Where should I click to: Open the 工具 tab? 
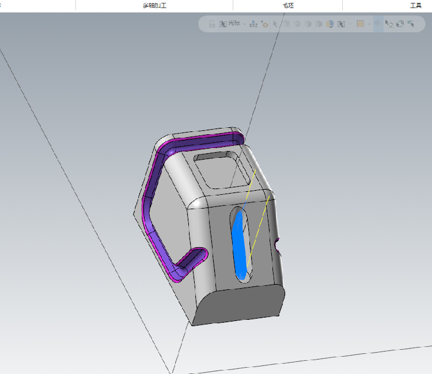pyautogui.click(x=416, y=6)
